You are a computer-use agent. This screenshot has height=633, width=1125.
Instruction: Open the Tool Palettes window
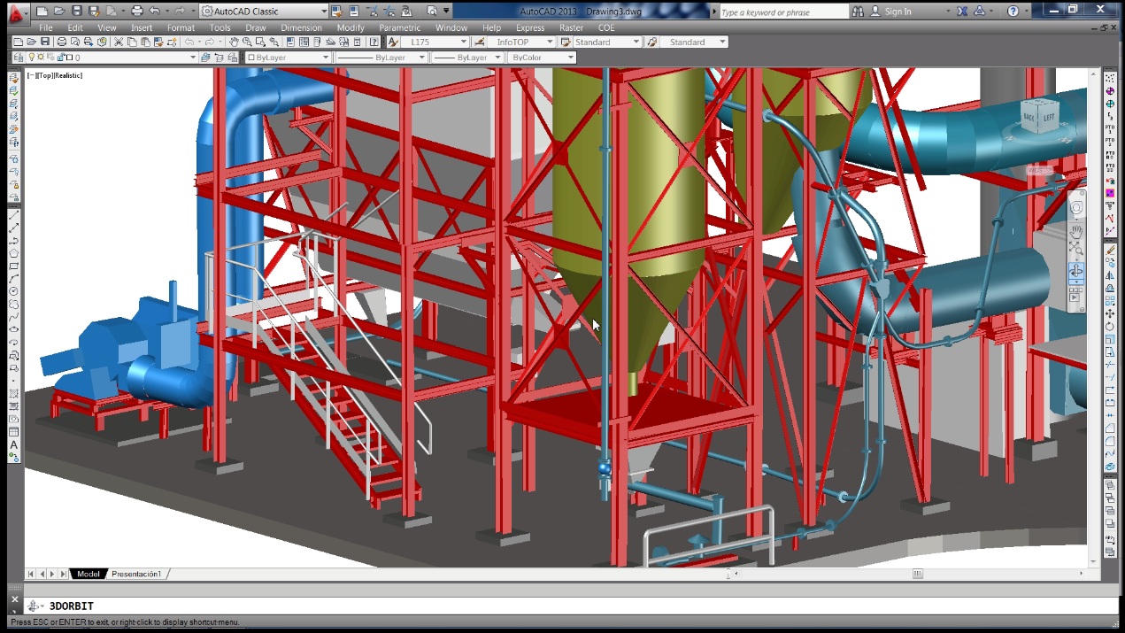[x=317, y=42]
